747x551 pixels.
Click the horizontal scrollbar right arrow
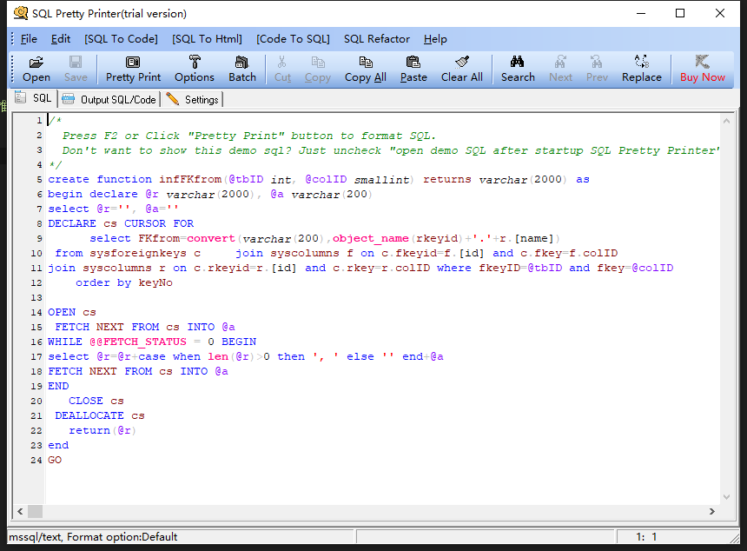point(711,511)
